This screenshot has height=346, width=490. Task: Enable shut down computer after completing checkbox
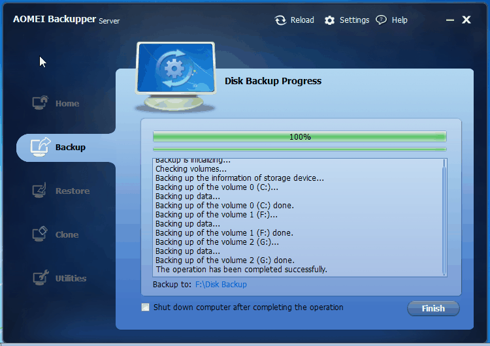coord(145,307)
